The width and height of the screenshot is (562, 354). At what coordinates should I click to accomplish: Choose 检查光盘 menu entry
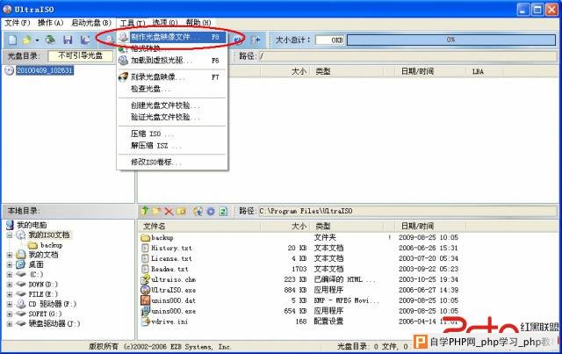[x=172, y=89]
